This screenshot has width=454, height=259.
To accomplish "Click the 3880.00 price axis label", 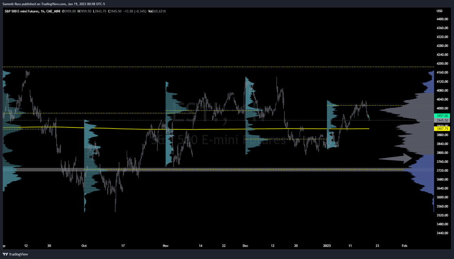I will click(442, 135).
